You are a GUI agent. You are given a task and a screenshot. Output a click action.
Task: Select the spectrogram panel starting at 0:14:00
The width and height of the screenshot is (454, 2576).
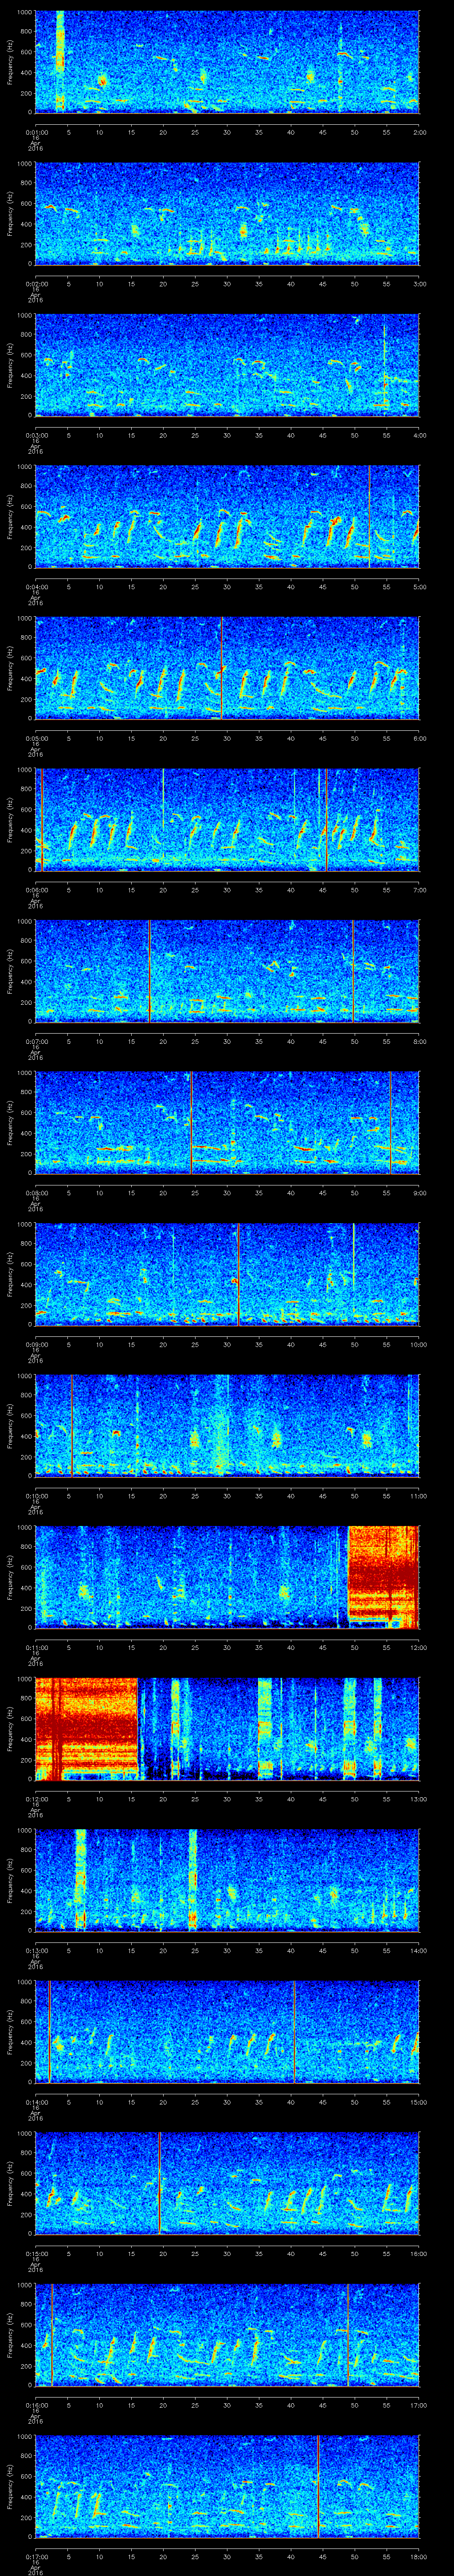pos(227,2032)
